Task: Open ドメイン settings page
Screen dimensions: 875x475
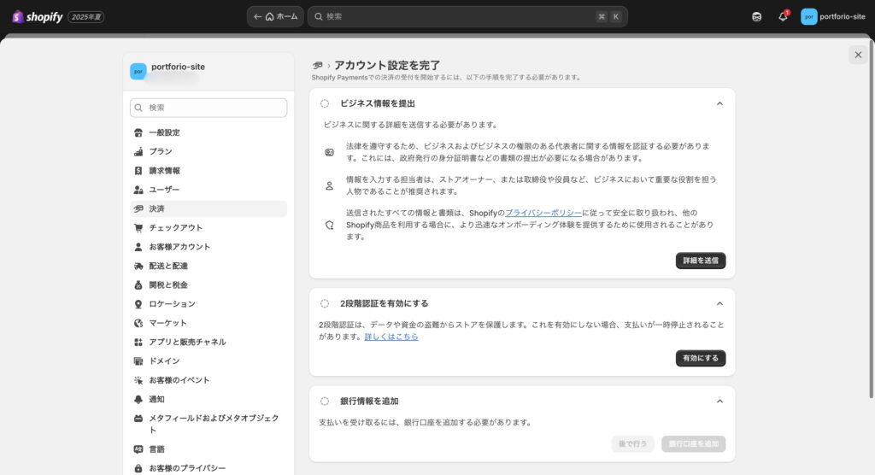Action: coord(164,361)
